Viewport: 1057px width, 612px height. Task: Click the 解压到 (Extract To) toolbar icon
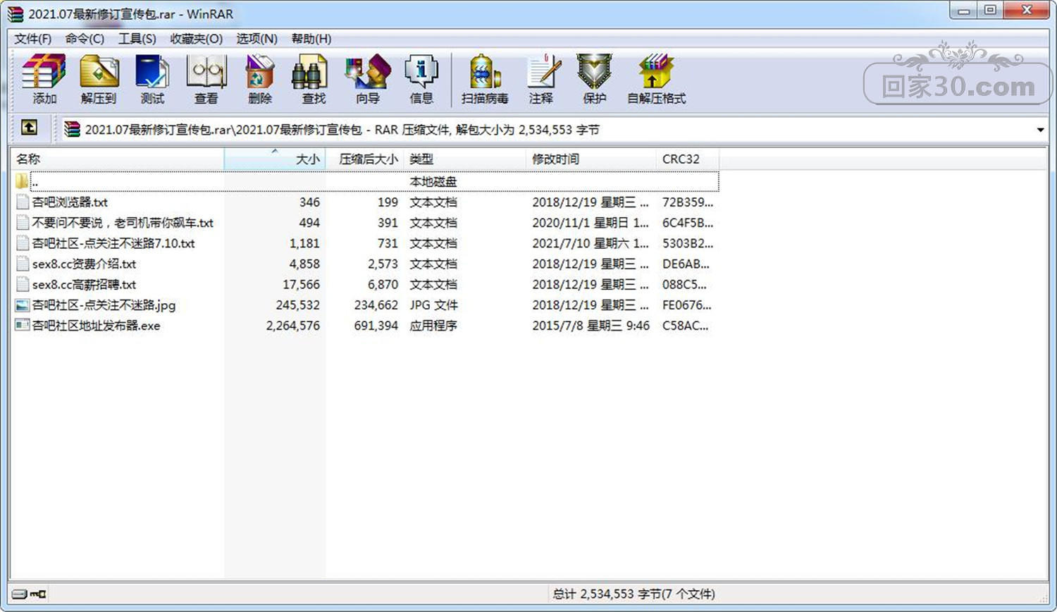pos(99,79)
